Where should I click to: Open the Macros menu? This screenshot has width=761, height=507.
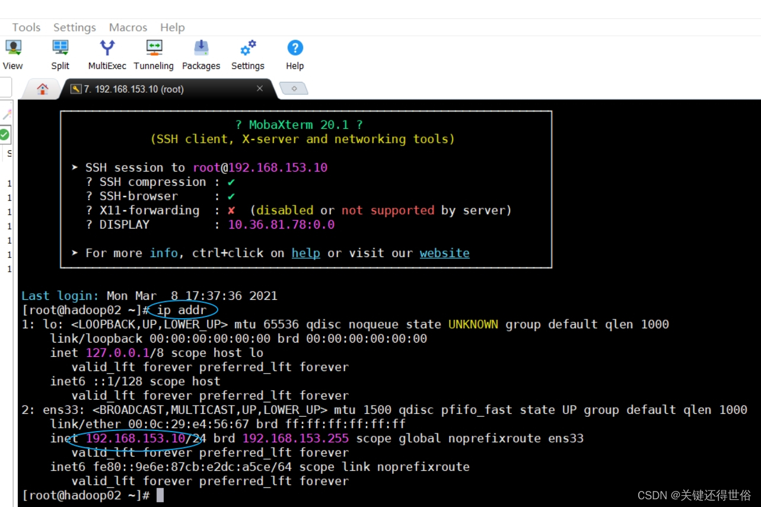(x=128, y=27)
